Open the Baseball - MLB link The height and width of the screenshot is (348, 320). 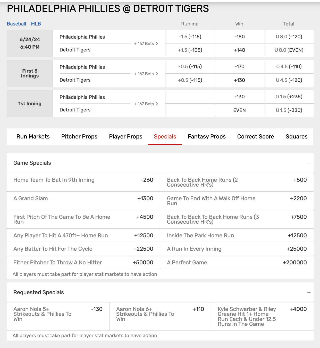pyautogui.click(x=24, y=24)
